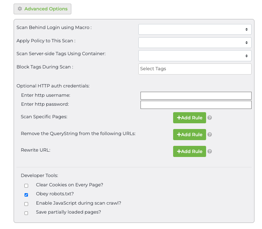The height and width of the screenshot is (229, 262).
Task: Click Enable JavaScript during scan crawl label
Action: pyautogui.click(x=78, y=203)
